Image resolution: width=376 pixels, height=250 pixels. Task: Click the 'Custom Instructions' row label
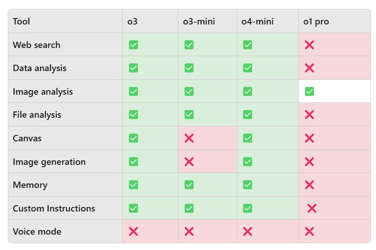point(54,208)
